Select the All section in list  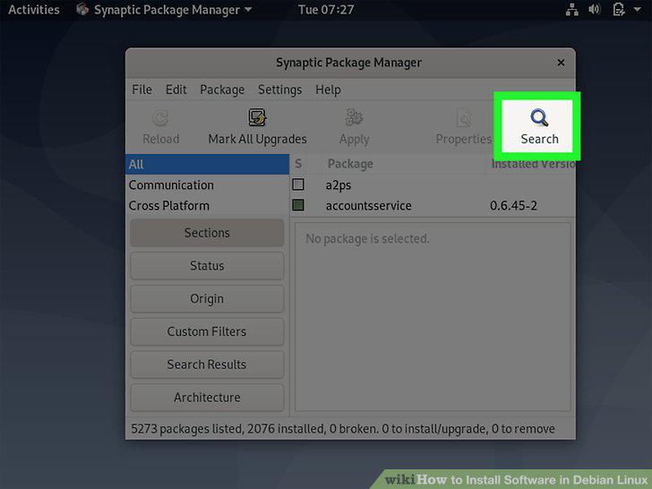(x=207, y=164)
